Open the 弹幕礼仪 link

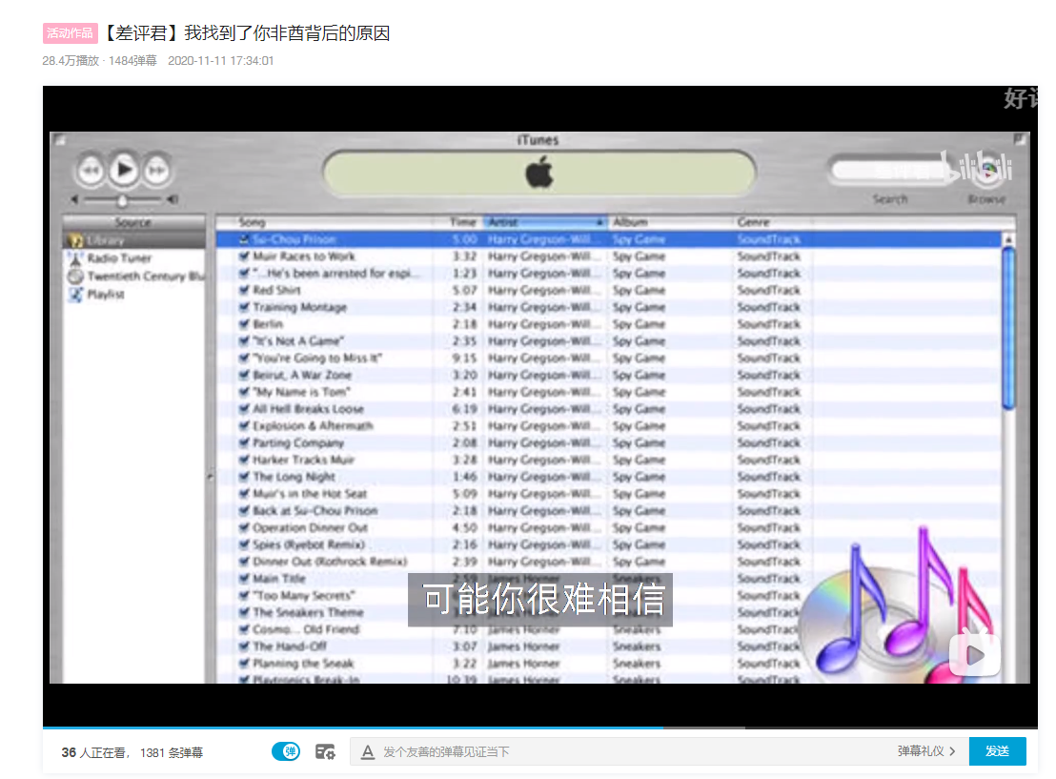pos(926,750)
